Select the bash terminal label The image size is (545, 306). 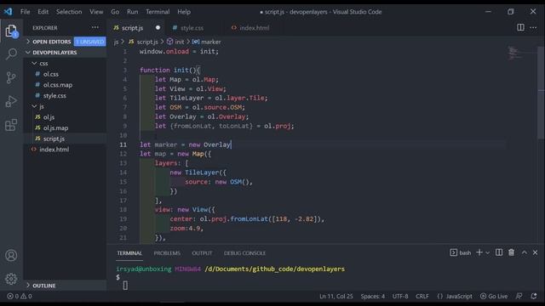click(x=461, y=252)
